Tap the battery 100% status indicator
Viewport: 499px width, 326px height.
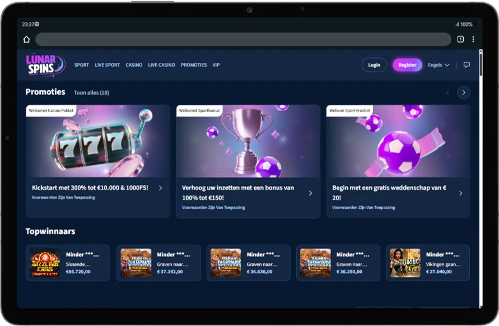[x=466, y=24]
